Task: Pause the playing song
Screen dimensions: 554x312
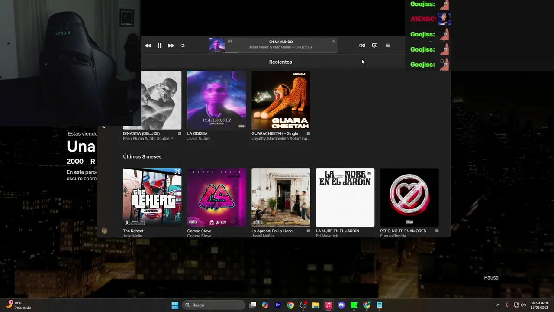Action: click(x=159, y=45)
